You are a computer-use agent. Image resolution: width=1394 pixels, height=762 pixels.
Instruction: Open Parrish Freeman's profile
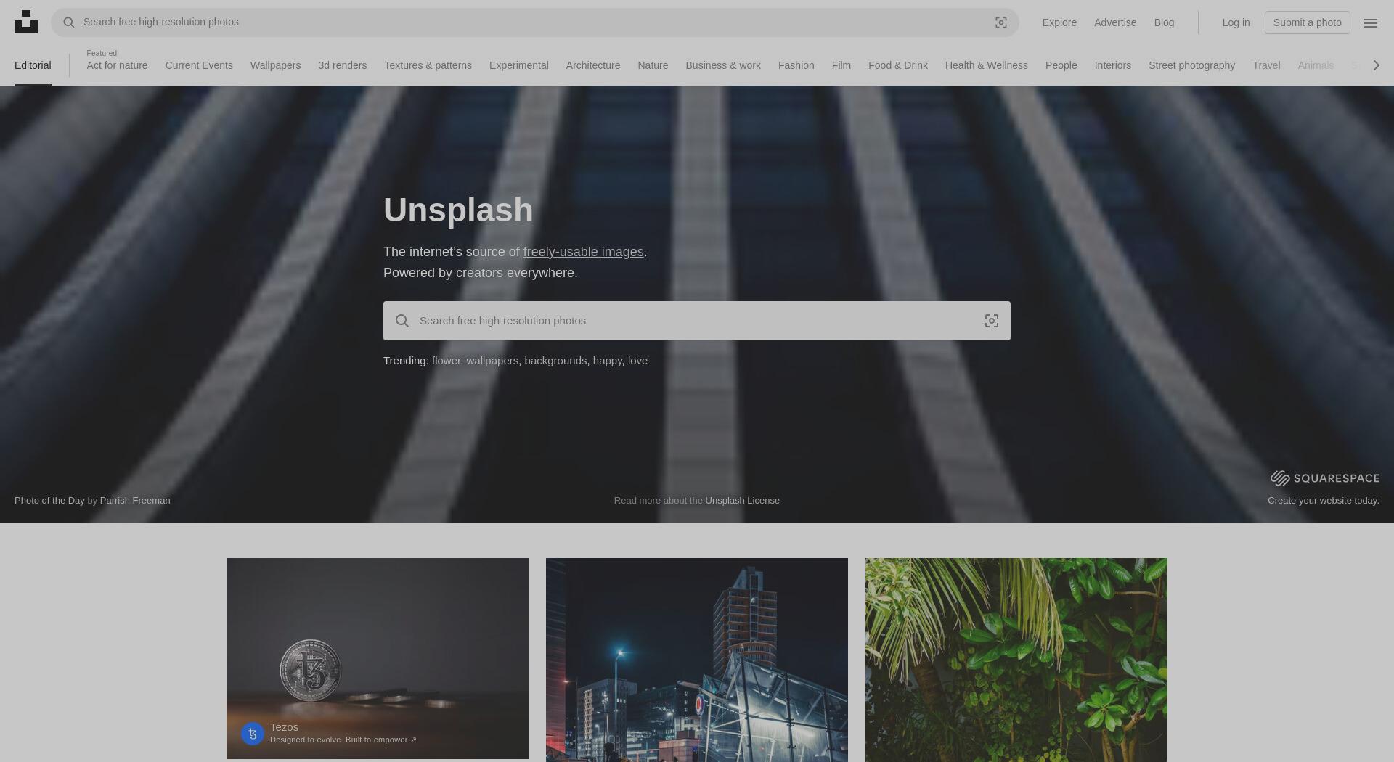(x=135, y=500)
